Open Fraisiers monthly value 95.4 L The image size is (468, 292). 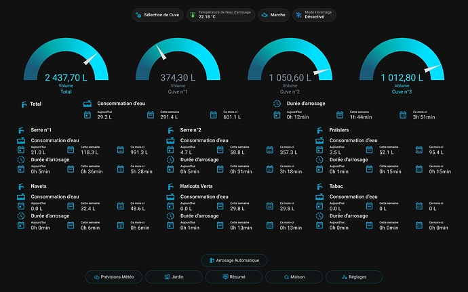436,152
